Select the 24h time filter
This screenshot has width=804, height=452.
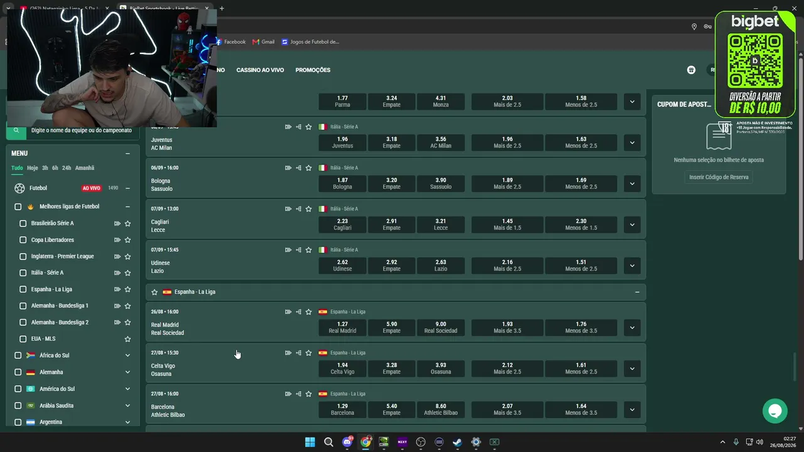pos(67,168)
